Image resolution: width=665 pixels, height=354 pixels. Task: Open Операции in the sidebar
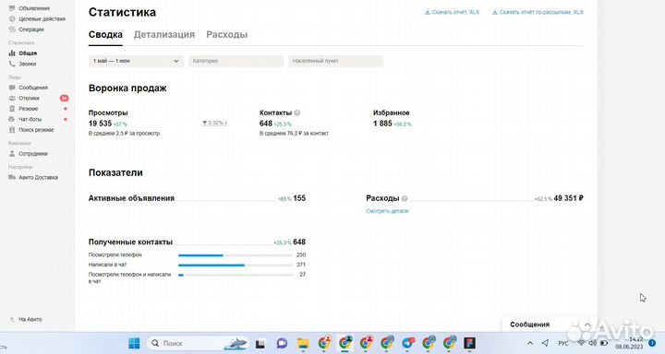click(26, 29)
